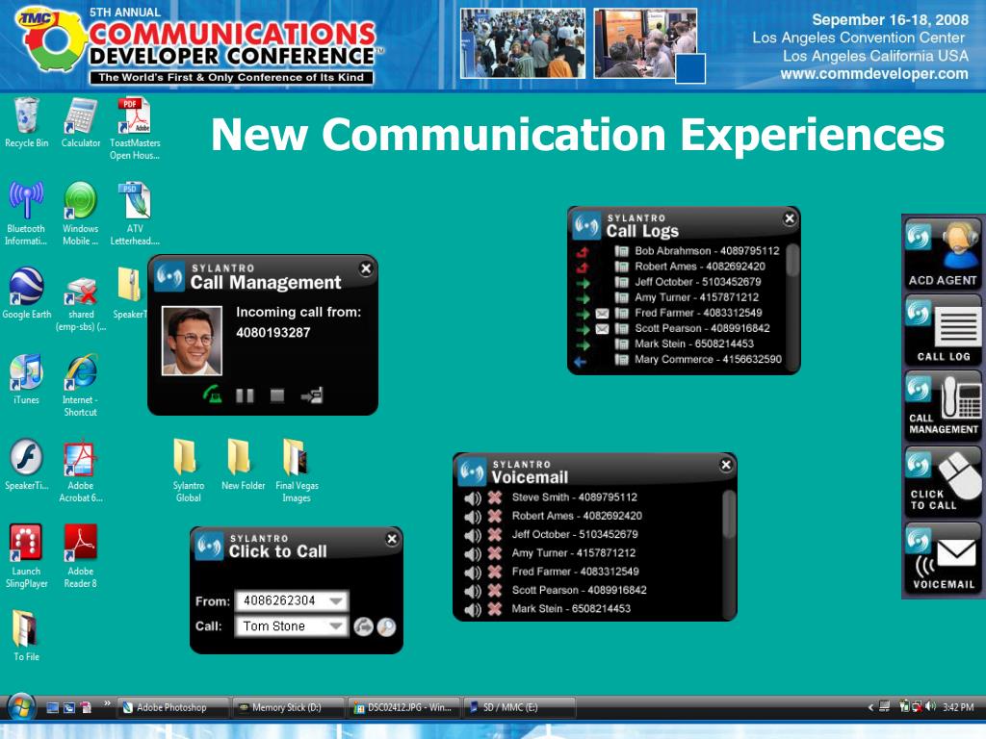Delete Amy Turner voicemail
The width and height of the screenshot is (986, 739).
coord(495,553)
